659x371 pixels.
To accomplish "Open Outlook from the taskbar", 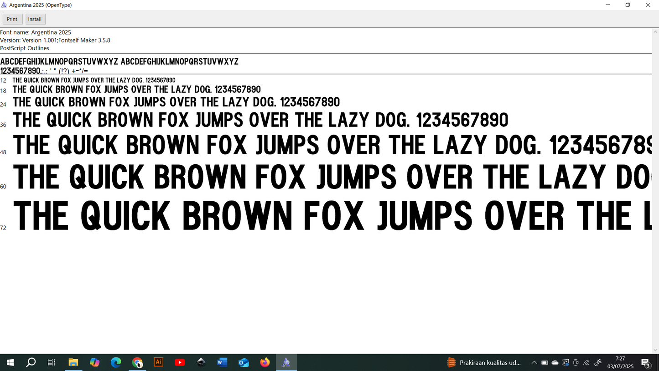I will click(244, 362).
